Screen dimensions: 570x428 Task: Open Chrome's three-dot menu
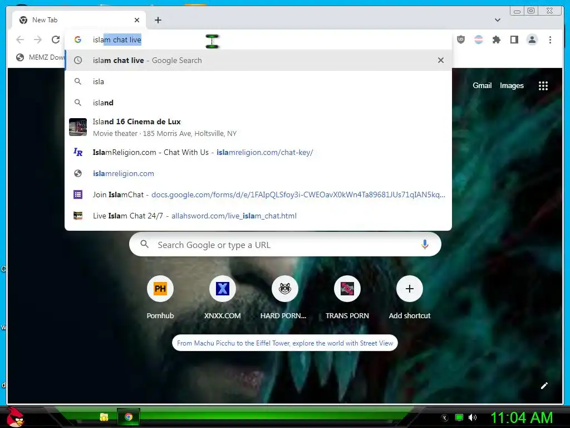[x=550, y=40]
